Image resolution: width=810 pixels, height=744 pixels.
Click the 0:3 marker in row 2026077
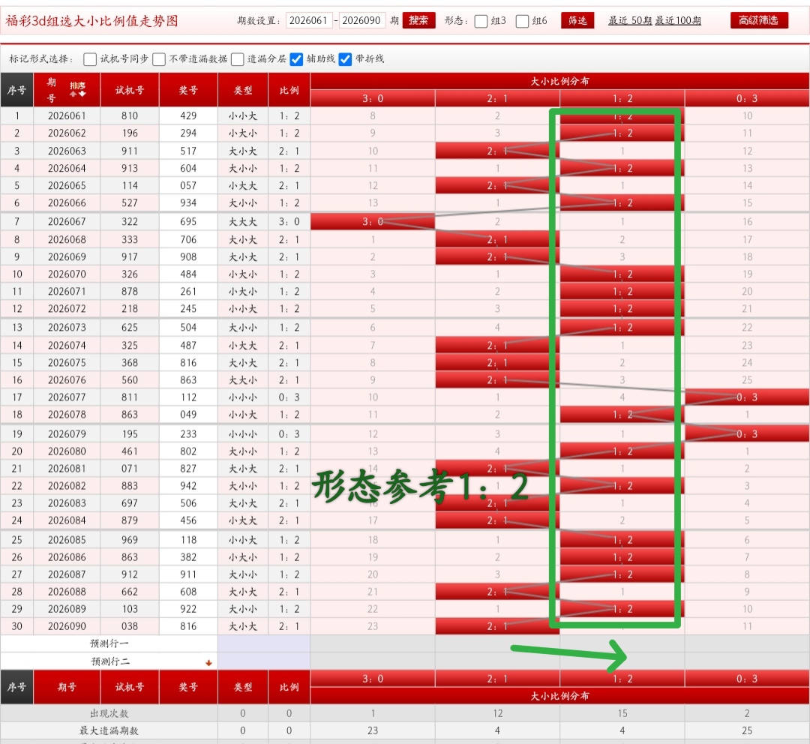746,397
